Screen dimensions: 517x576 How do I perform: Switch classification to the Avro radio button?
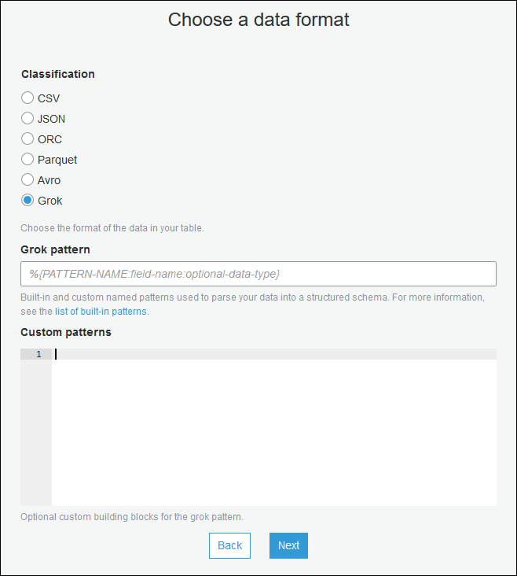pos(27,180)
